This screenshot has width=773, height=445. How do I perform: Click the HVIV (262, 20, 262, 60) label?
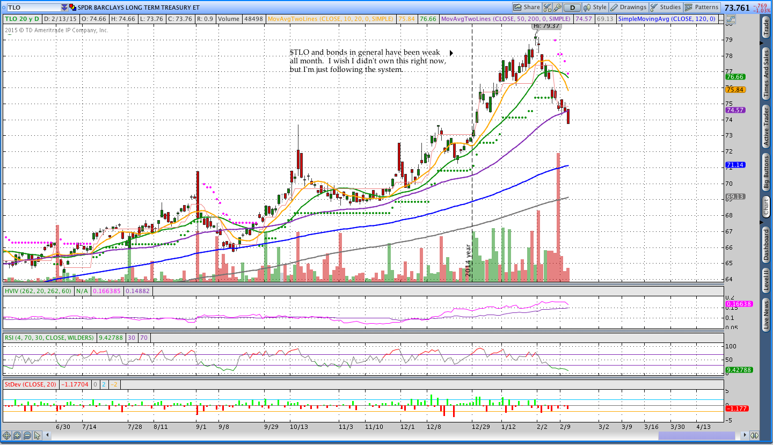[38, 291]
